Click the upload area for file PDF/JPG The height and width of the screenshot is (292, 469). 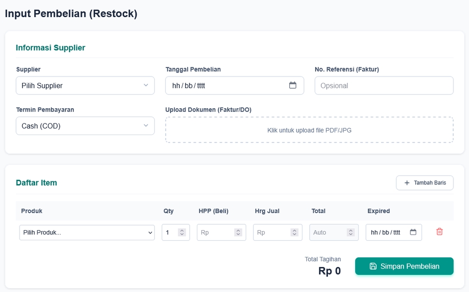(309, 130)
